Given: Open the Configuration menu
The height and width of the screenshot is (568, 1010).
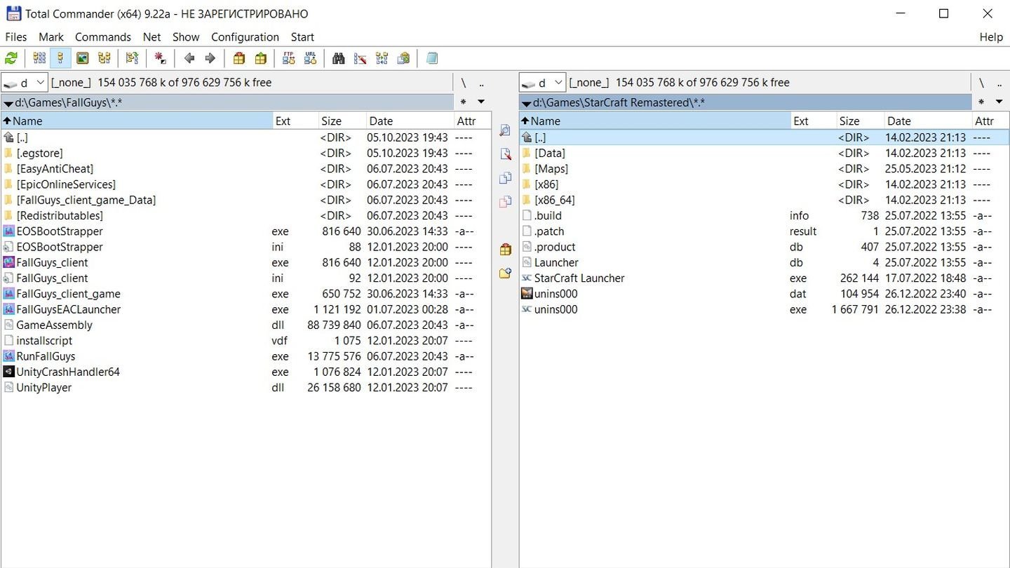Looking at the screenshot, I should [245, 37].
